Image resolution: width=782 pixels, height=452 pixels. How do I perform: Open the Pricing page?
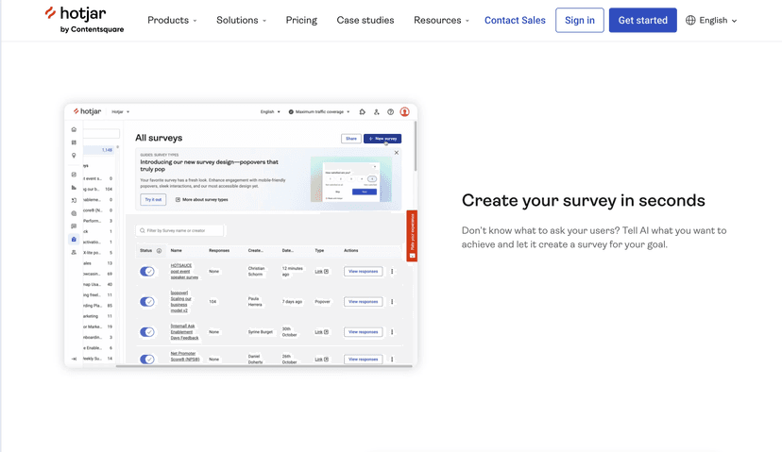pyautogui.click(x=301, y=21)
